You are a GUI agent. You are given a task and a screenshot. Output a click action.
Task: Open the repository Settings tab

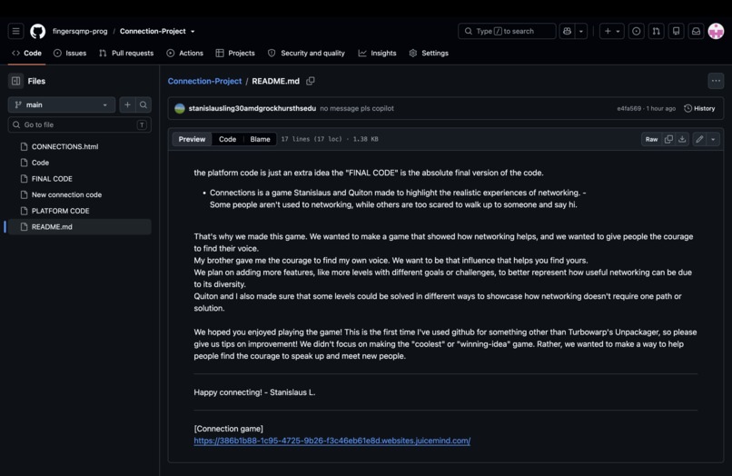tap(429, 54)
